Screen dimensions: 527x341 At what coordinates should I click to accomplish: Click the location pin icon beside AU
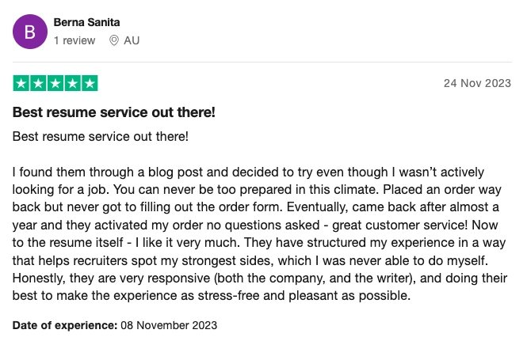(x=114, y=40)
